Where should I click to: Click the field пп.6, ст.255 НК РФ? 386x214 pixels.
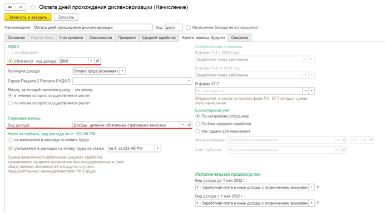pos(131,148)
